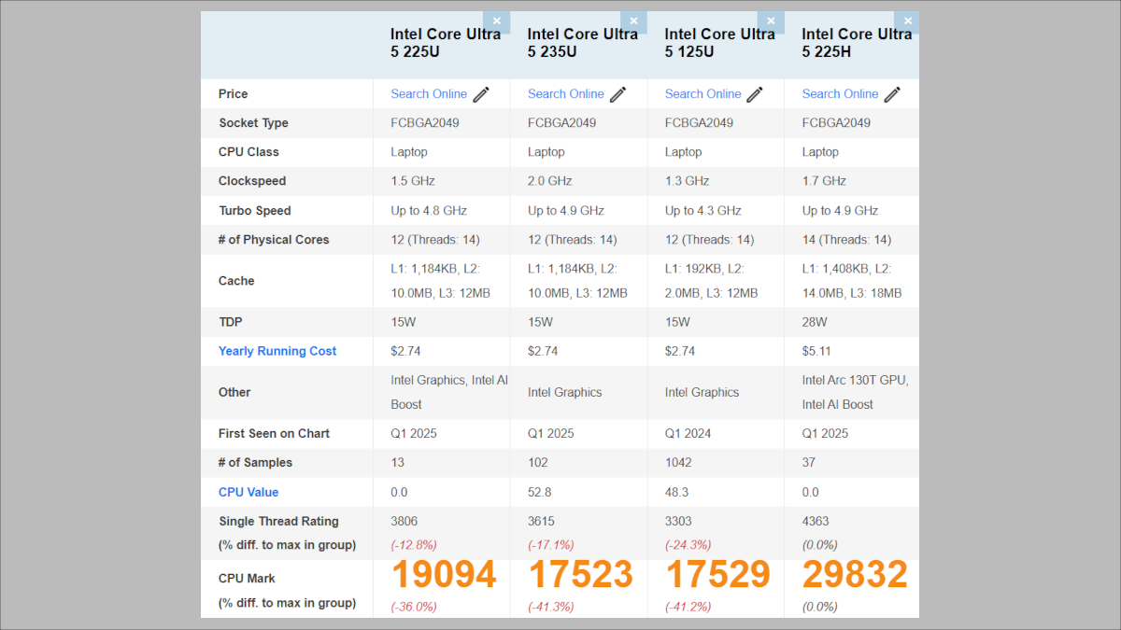1121x630 pixels.
Task: Click the CPU Value row link
Action: point(248,492)
